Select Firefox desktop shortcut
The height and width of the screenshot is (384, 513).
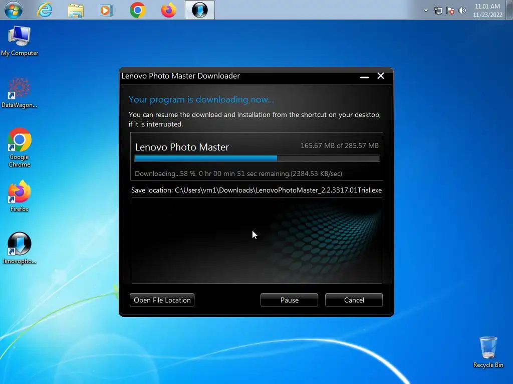pos(20,196)
